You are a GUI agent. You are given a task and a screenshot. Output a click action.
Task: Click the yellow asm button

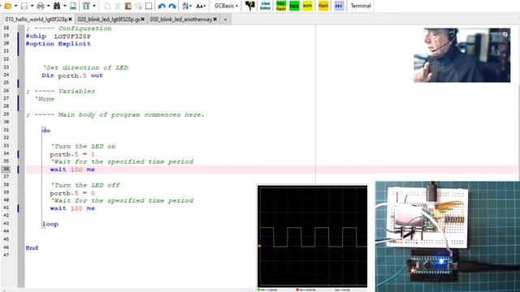307,6
